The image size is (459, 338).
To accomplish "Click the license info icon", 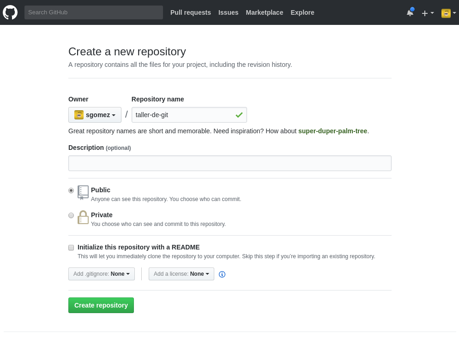I will [222, 274].
